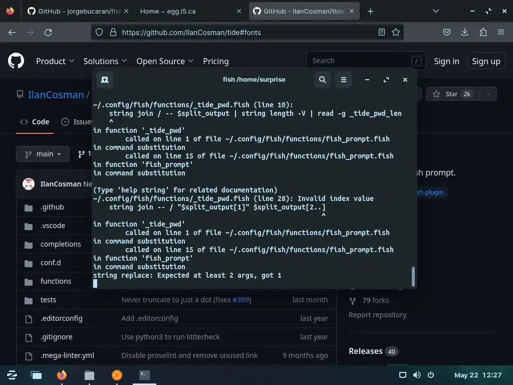Open the tests folder

tap(48, 300)
